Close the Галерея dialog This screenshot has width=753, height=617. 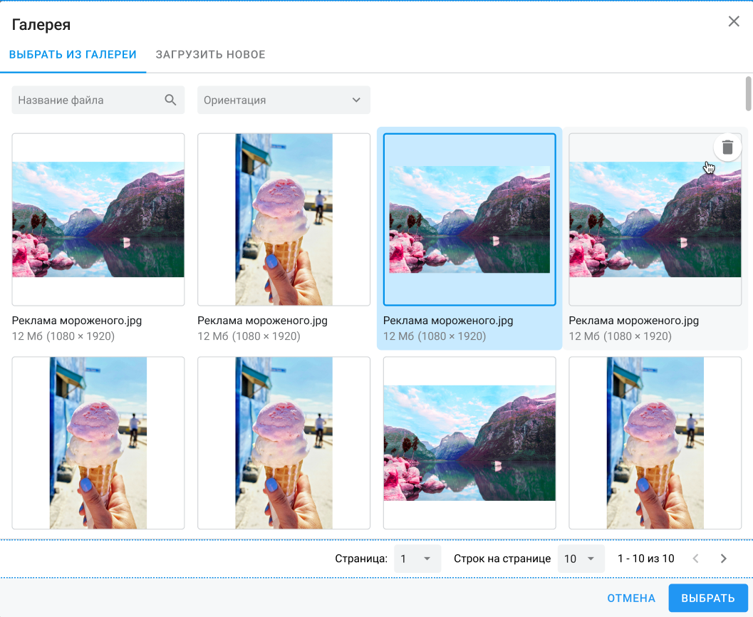[733, 21]
